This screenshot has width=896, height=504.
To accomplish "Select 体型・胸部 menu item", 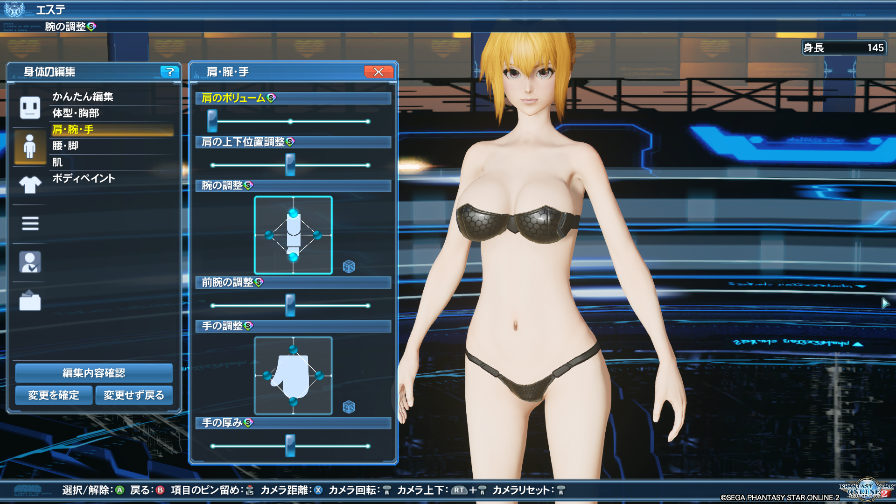I will [76, 113].
